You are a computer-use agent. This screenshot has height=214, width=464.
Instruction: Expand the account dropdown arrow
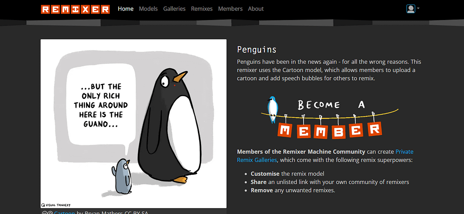coord(418,8)
